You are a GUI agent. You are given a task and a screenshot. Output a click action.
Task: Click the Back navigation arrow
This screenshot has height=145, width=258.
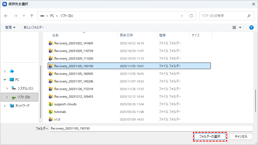[x=6, y=16]
